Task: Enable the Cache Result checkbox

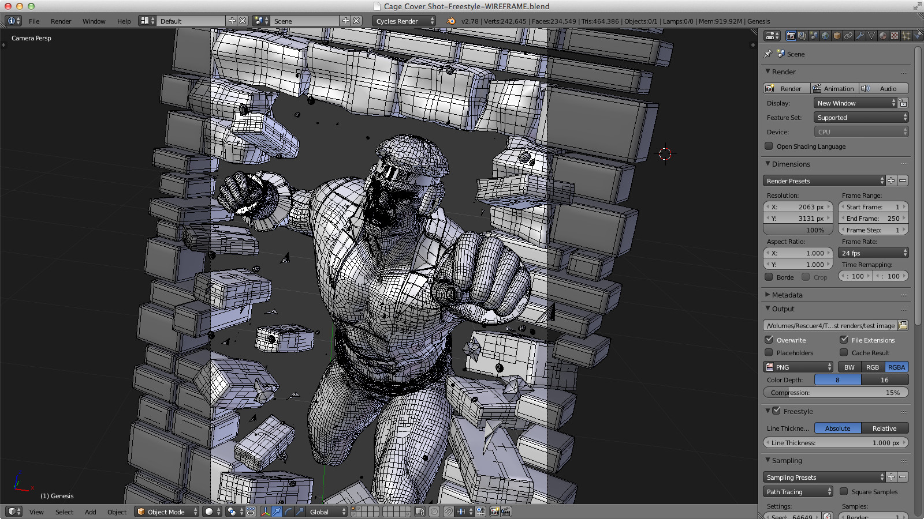Action: [844, 352]
